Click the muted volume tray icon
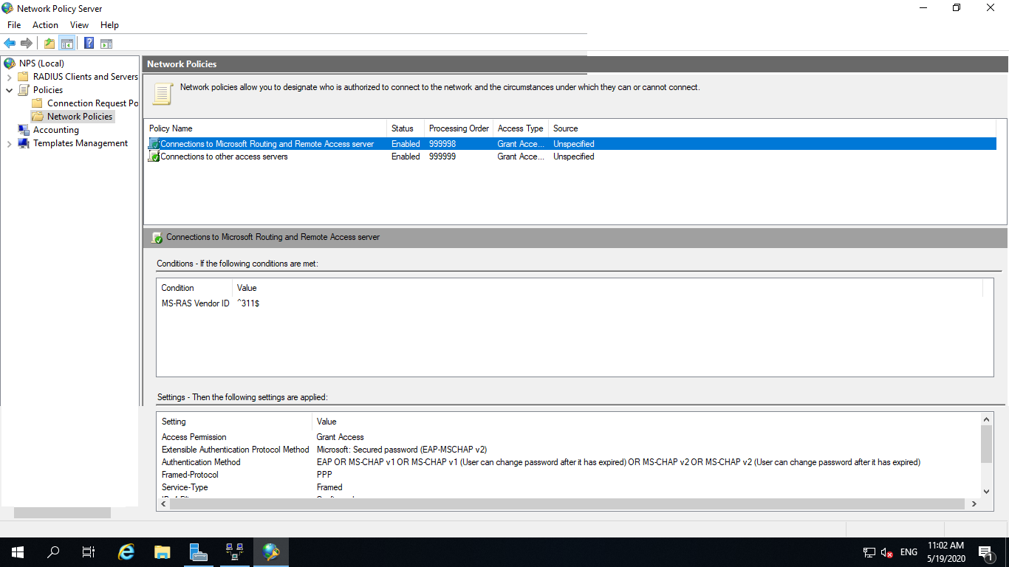 [x=887, y=552]
